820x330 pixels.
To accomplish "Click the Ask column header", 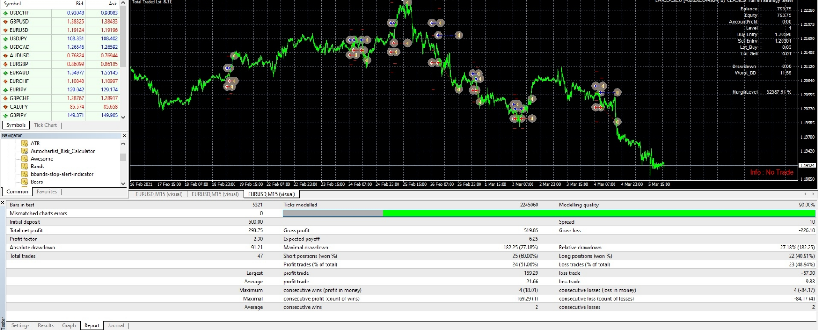I will tap(113, 4).
